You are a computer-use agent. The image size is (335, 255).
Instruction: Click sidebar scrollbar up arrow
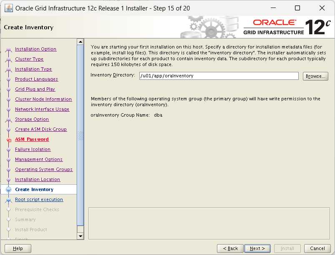pyautogui.click(x=81, y=42)
